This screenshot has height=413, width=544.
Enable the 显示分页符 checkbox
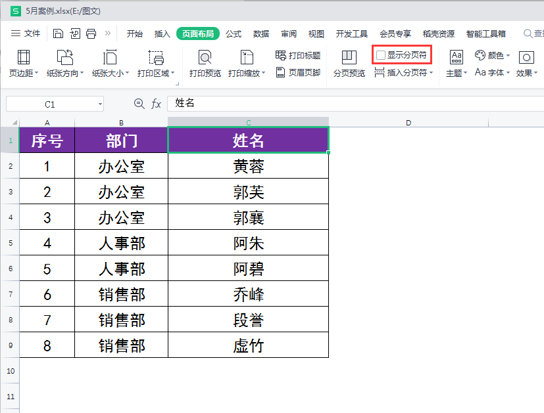381,55
